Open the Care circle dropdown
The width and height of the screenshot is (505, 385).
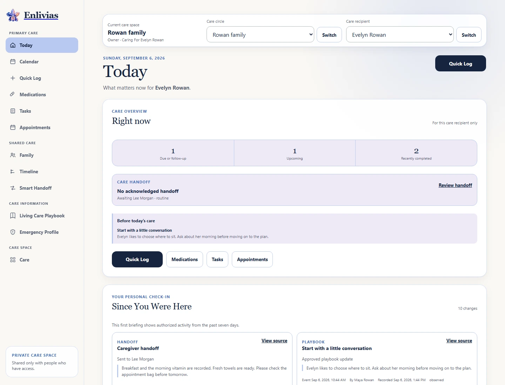tap(260, 34)
